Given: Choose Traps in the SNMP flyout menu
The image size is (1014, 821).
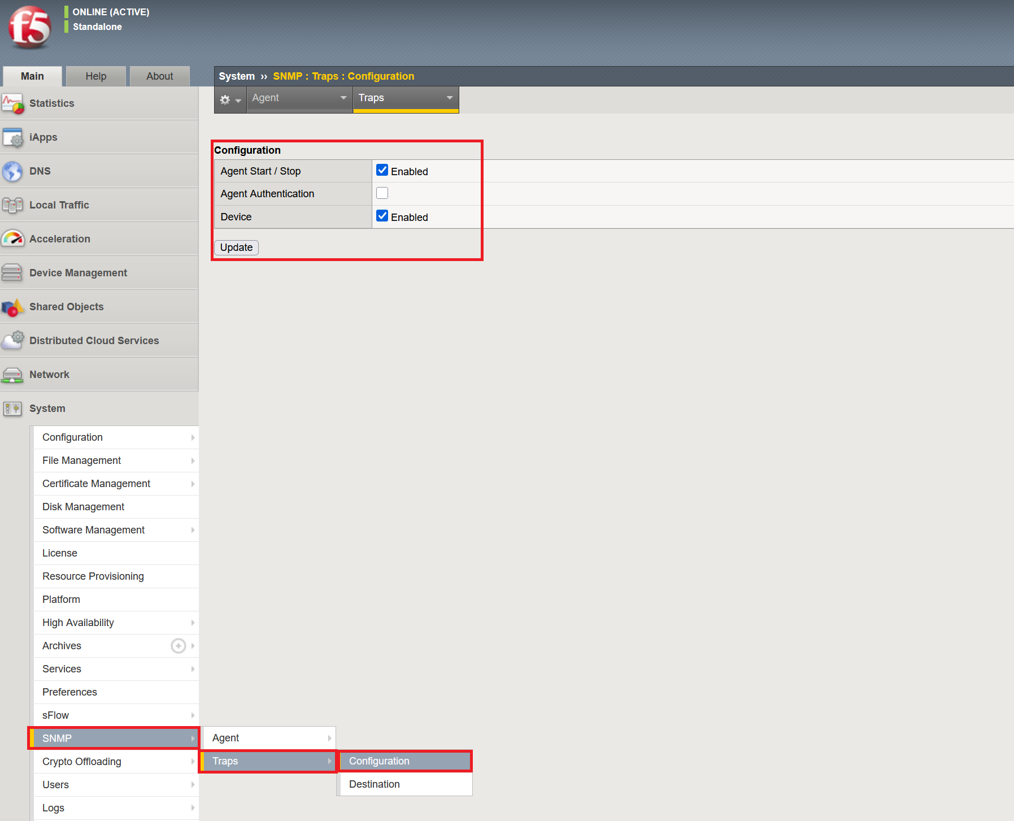Looking at the screenshot, I should (269, 761).
